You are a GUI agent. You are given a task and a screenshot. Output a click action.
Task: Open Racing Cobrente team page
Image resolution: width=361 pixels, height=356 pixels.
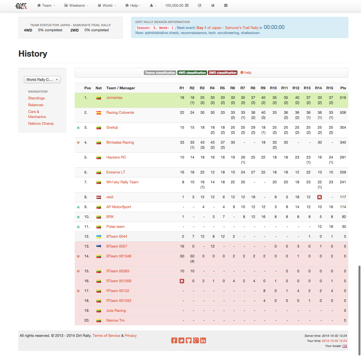(x=120, y=113)
